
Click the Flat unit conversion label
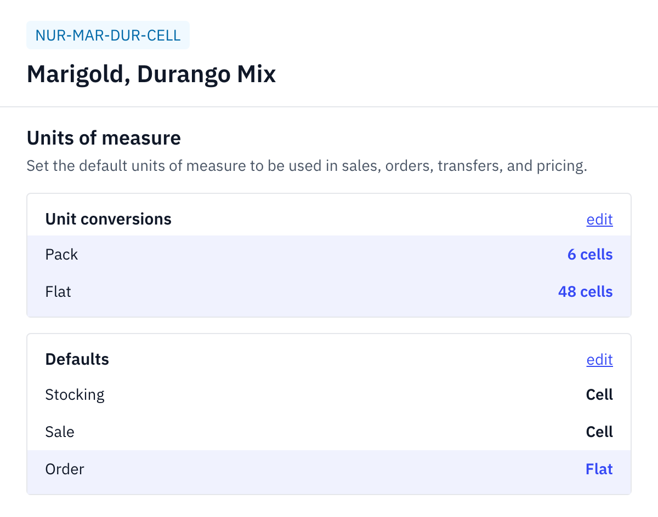[58, 292]
